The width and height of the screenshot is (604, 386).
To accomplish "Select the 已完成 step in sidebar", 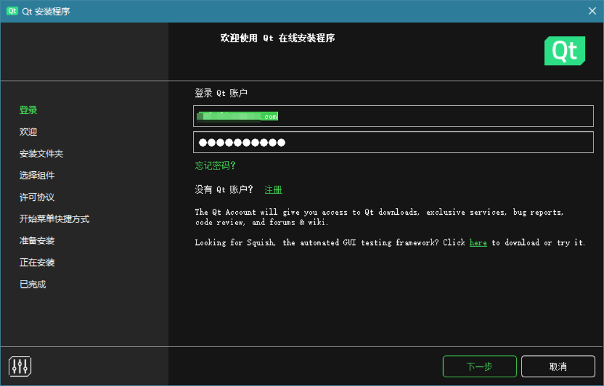I will (33, 284).
